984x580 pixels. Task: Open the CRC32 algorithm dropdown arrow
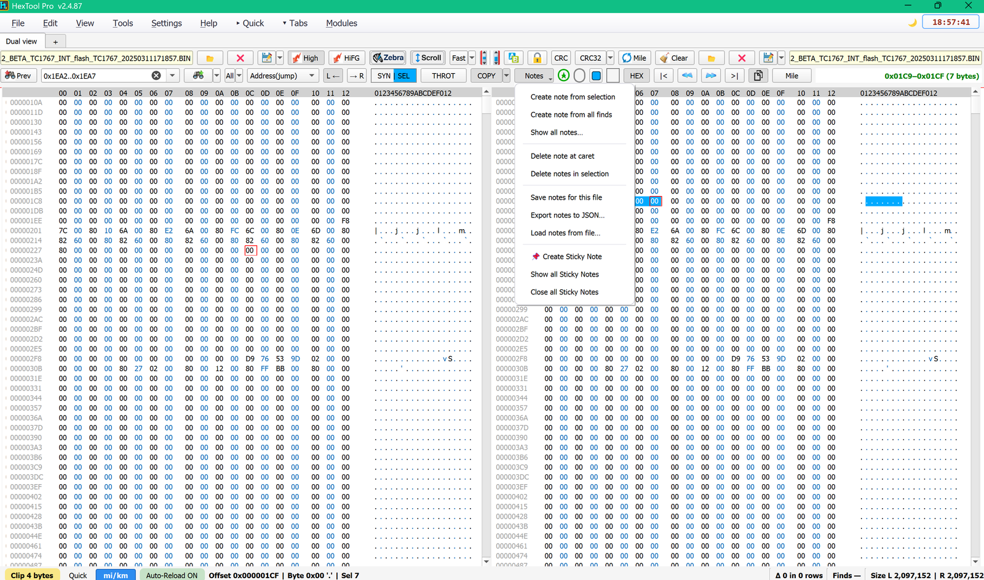[x=610, y=58]
